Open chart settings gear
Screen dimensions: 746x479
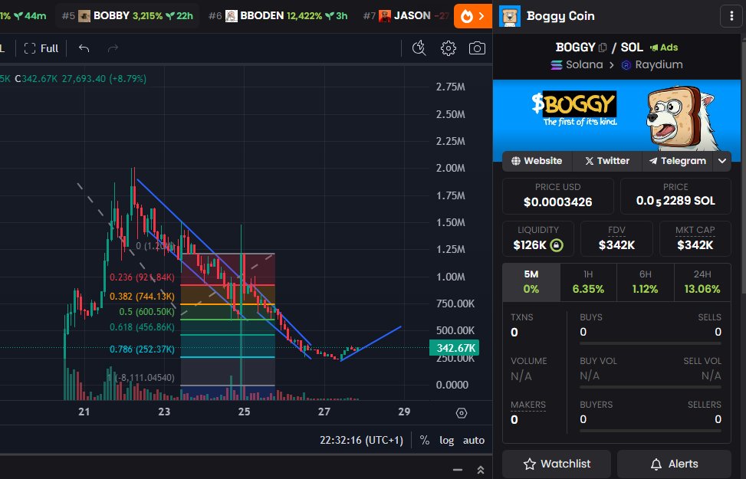pos(449,48)
